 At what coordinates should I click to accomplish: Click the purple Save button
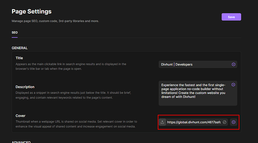tap(231, 17)
